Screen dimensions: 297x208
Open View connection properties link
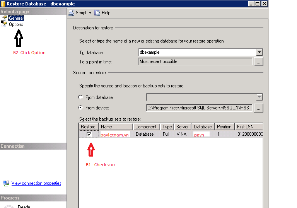(36, 183)
